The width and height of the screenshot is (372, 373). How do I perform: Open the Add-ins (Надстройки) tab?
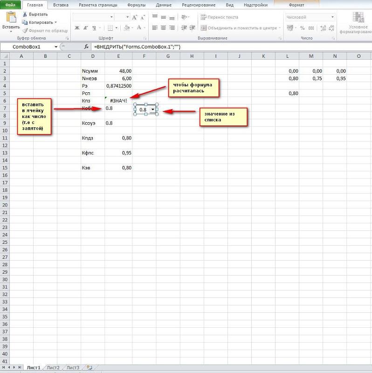(255, 5)
